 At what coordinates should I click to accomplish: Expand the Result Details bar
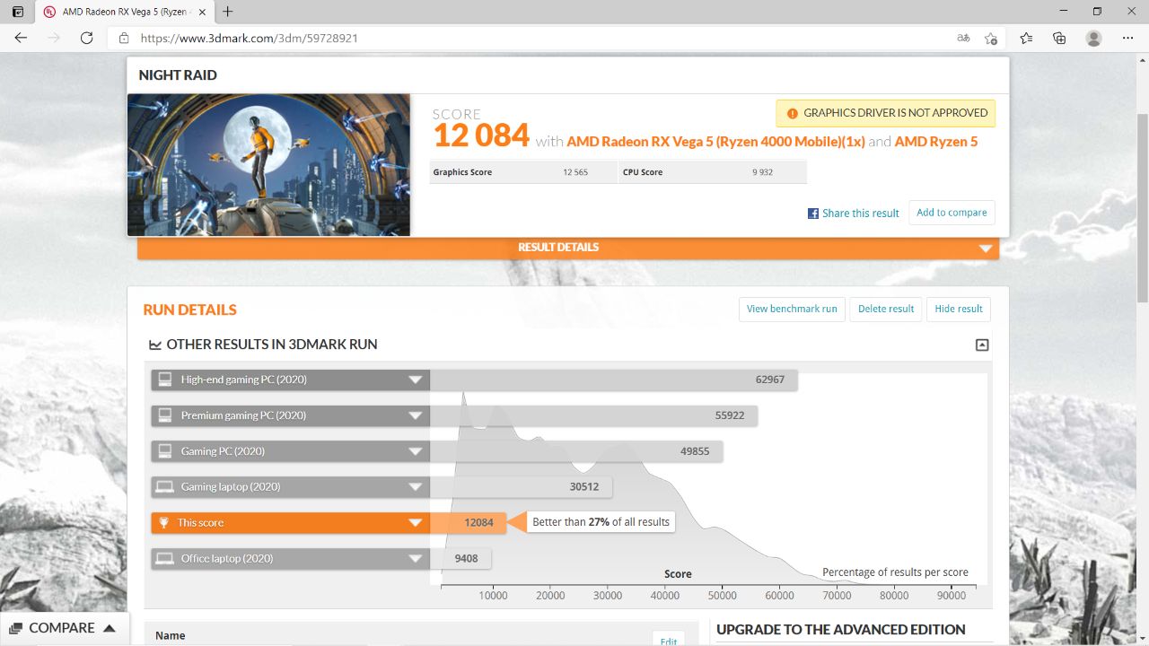pos(567,248)
